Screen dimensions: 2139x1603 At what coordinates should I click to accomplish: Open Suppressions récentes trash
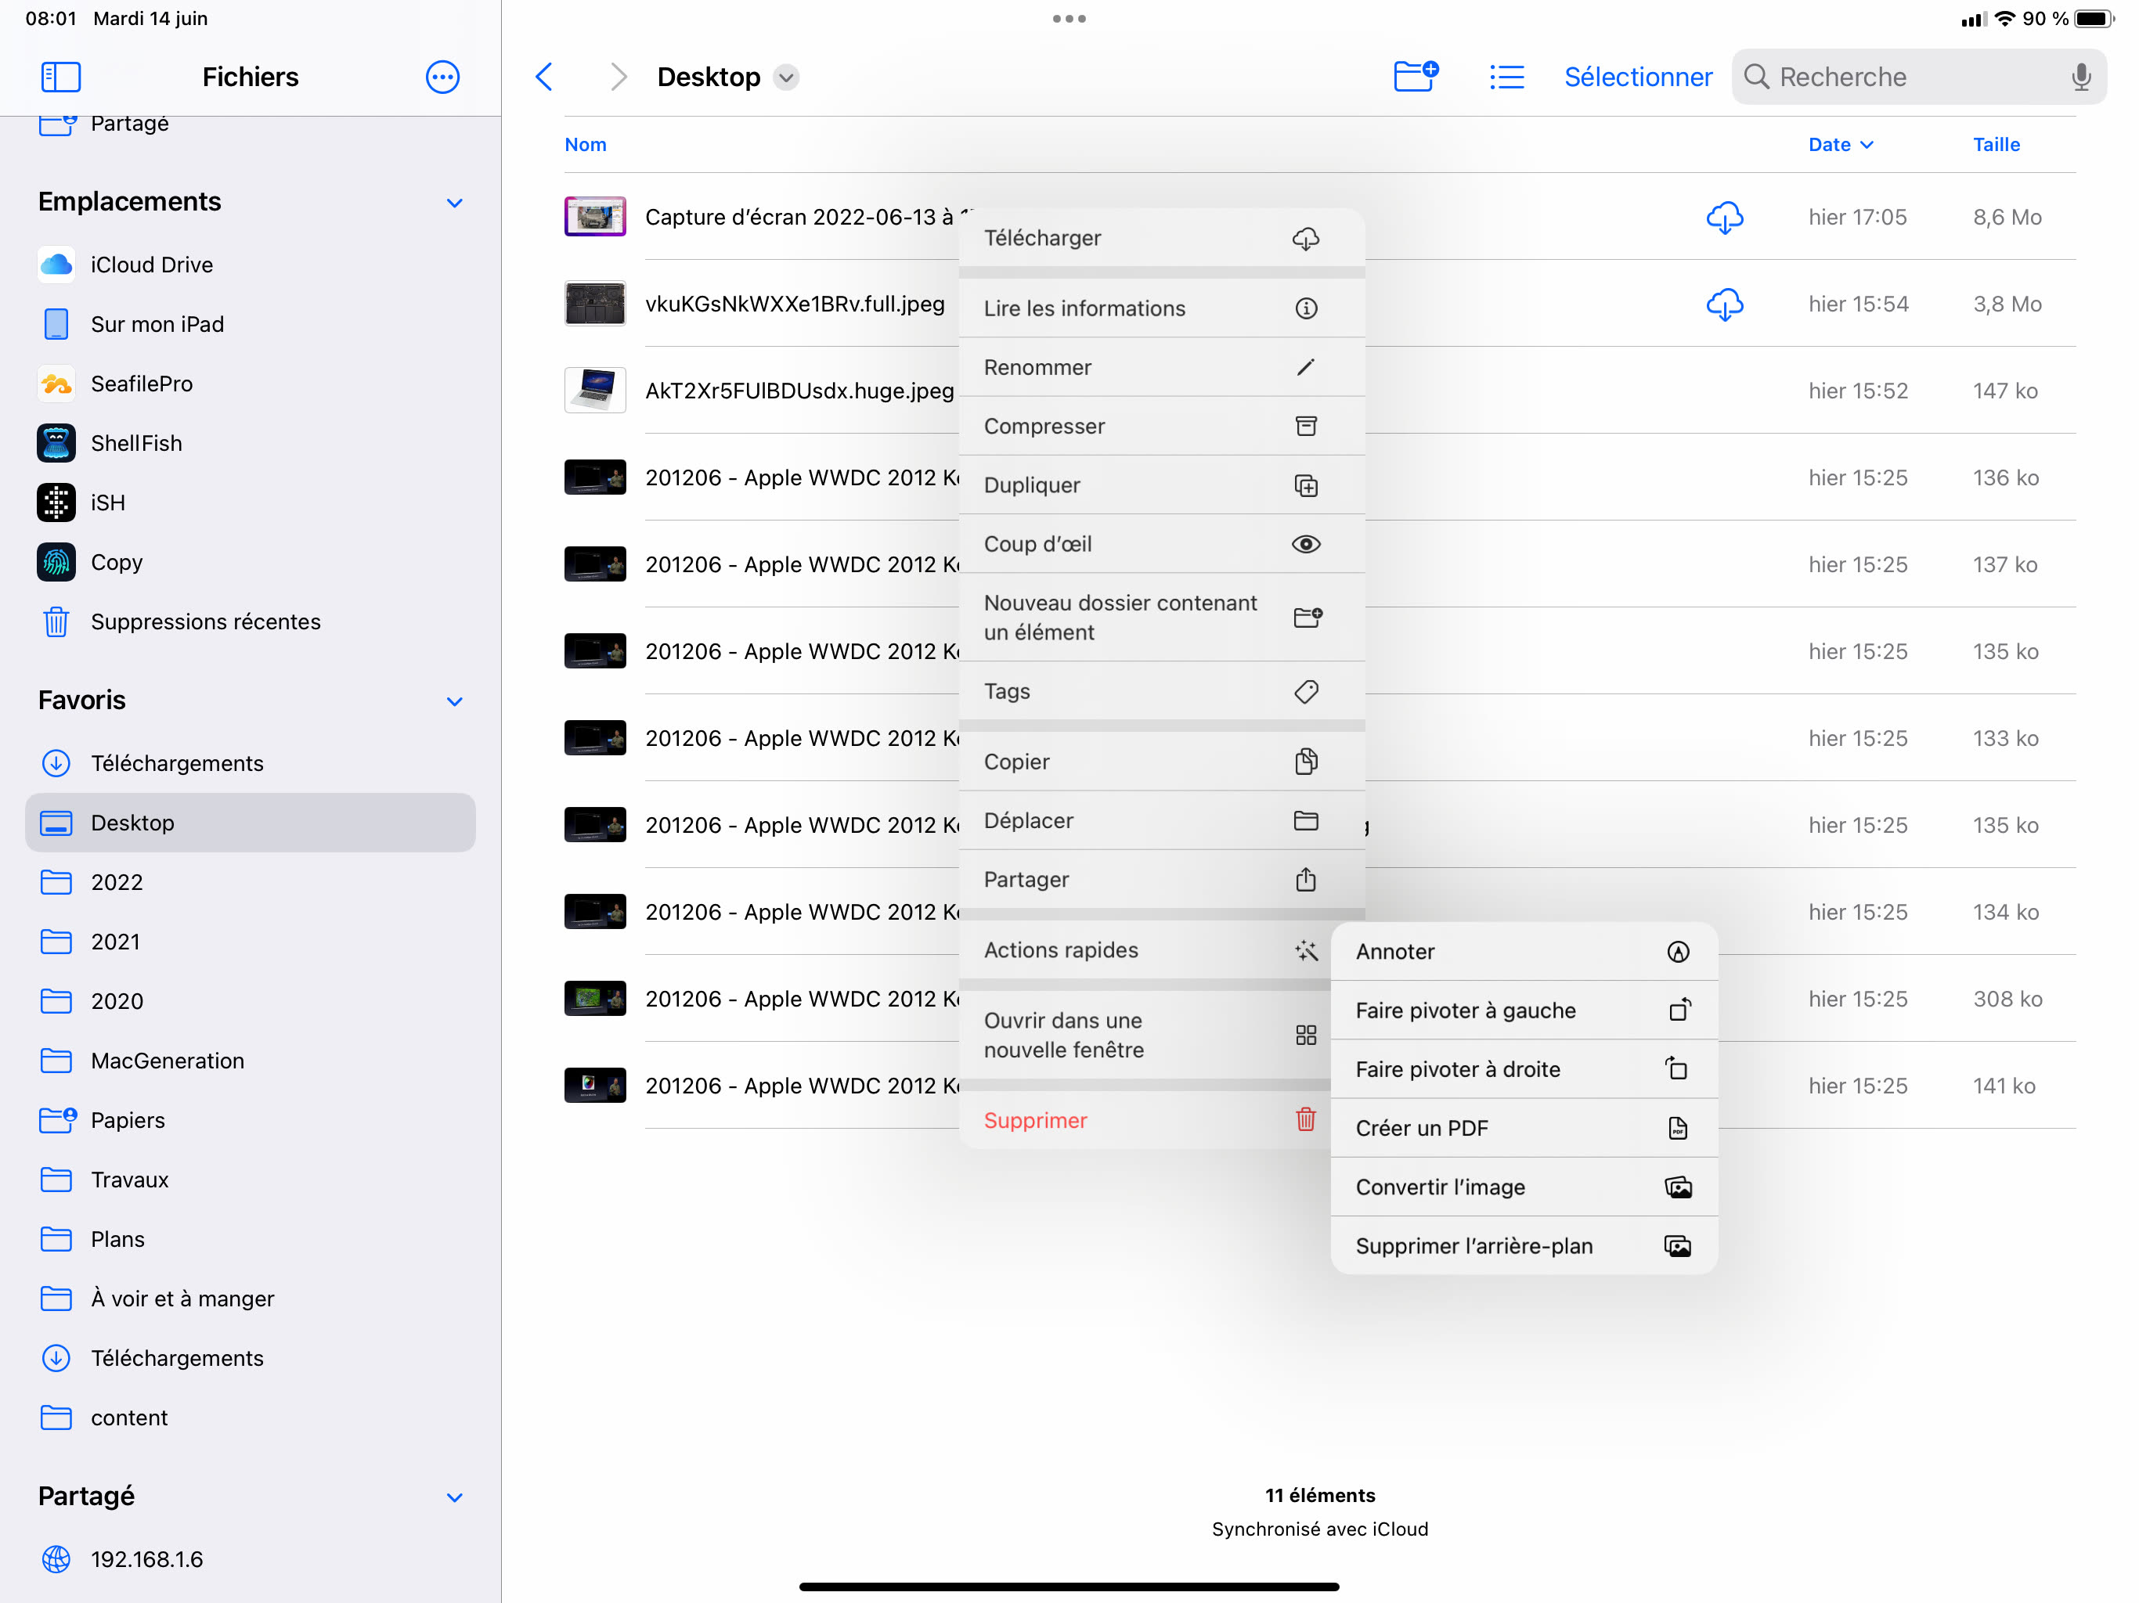tap(251, 621)
